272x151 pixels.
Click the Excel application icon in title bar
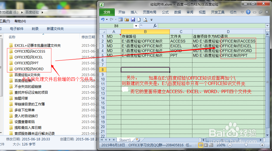click(x=102, y=5)
